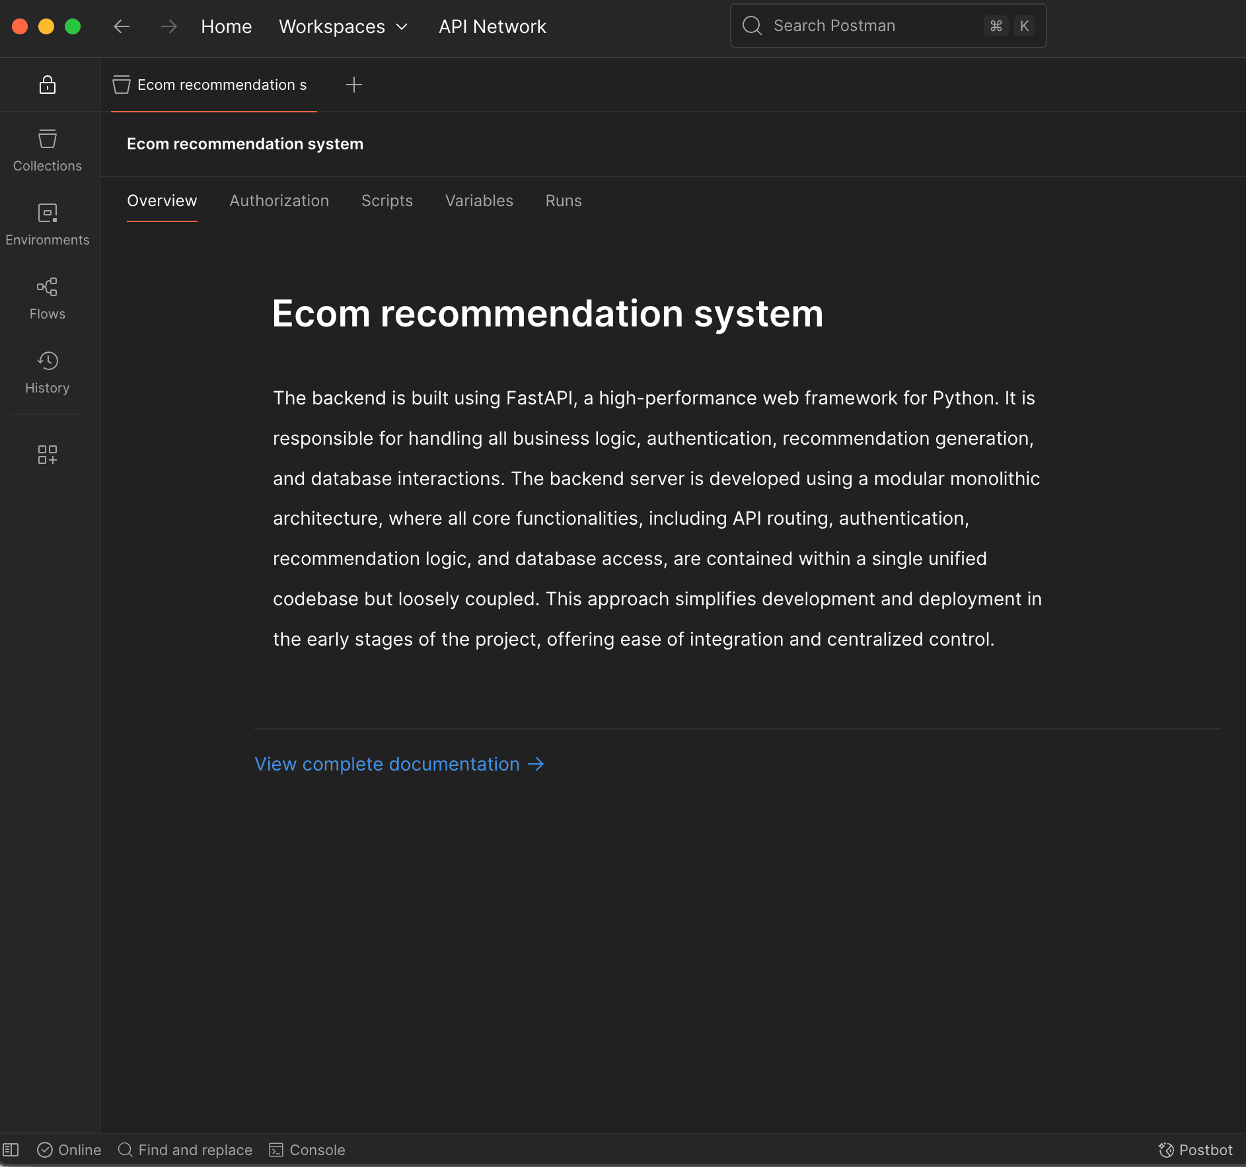Focus the Search Postman field

point(888,26)
